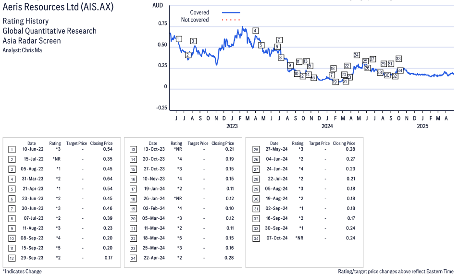Select the '22-Apr-24' date cell
Image resolution: width=459 pixels, height=274 pixels.
(154, 258)
